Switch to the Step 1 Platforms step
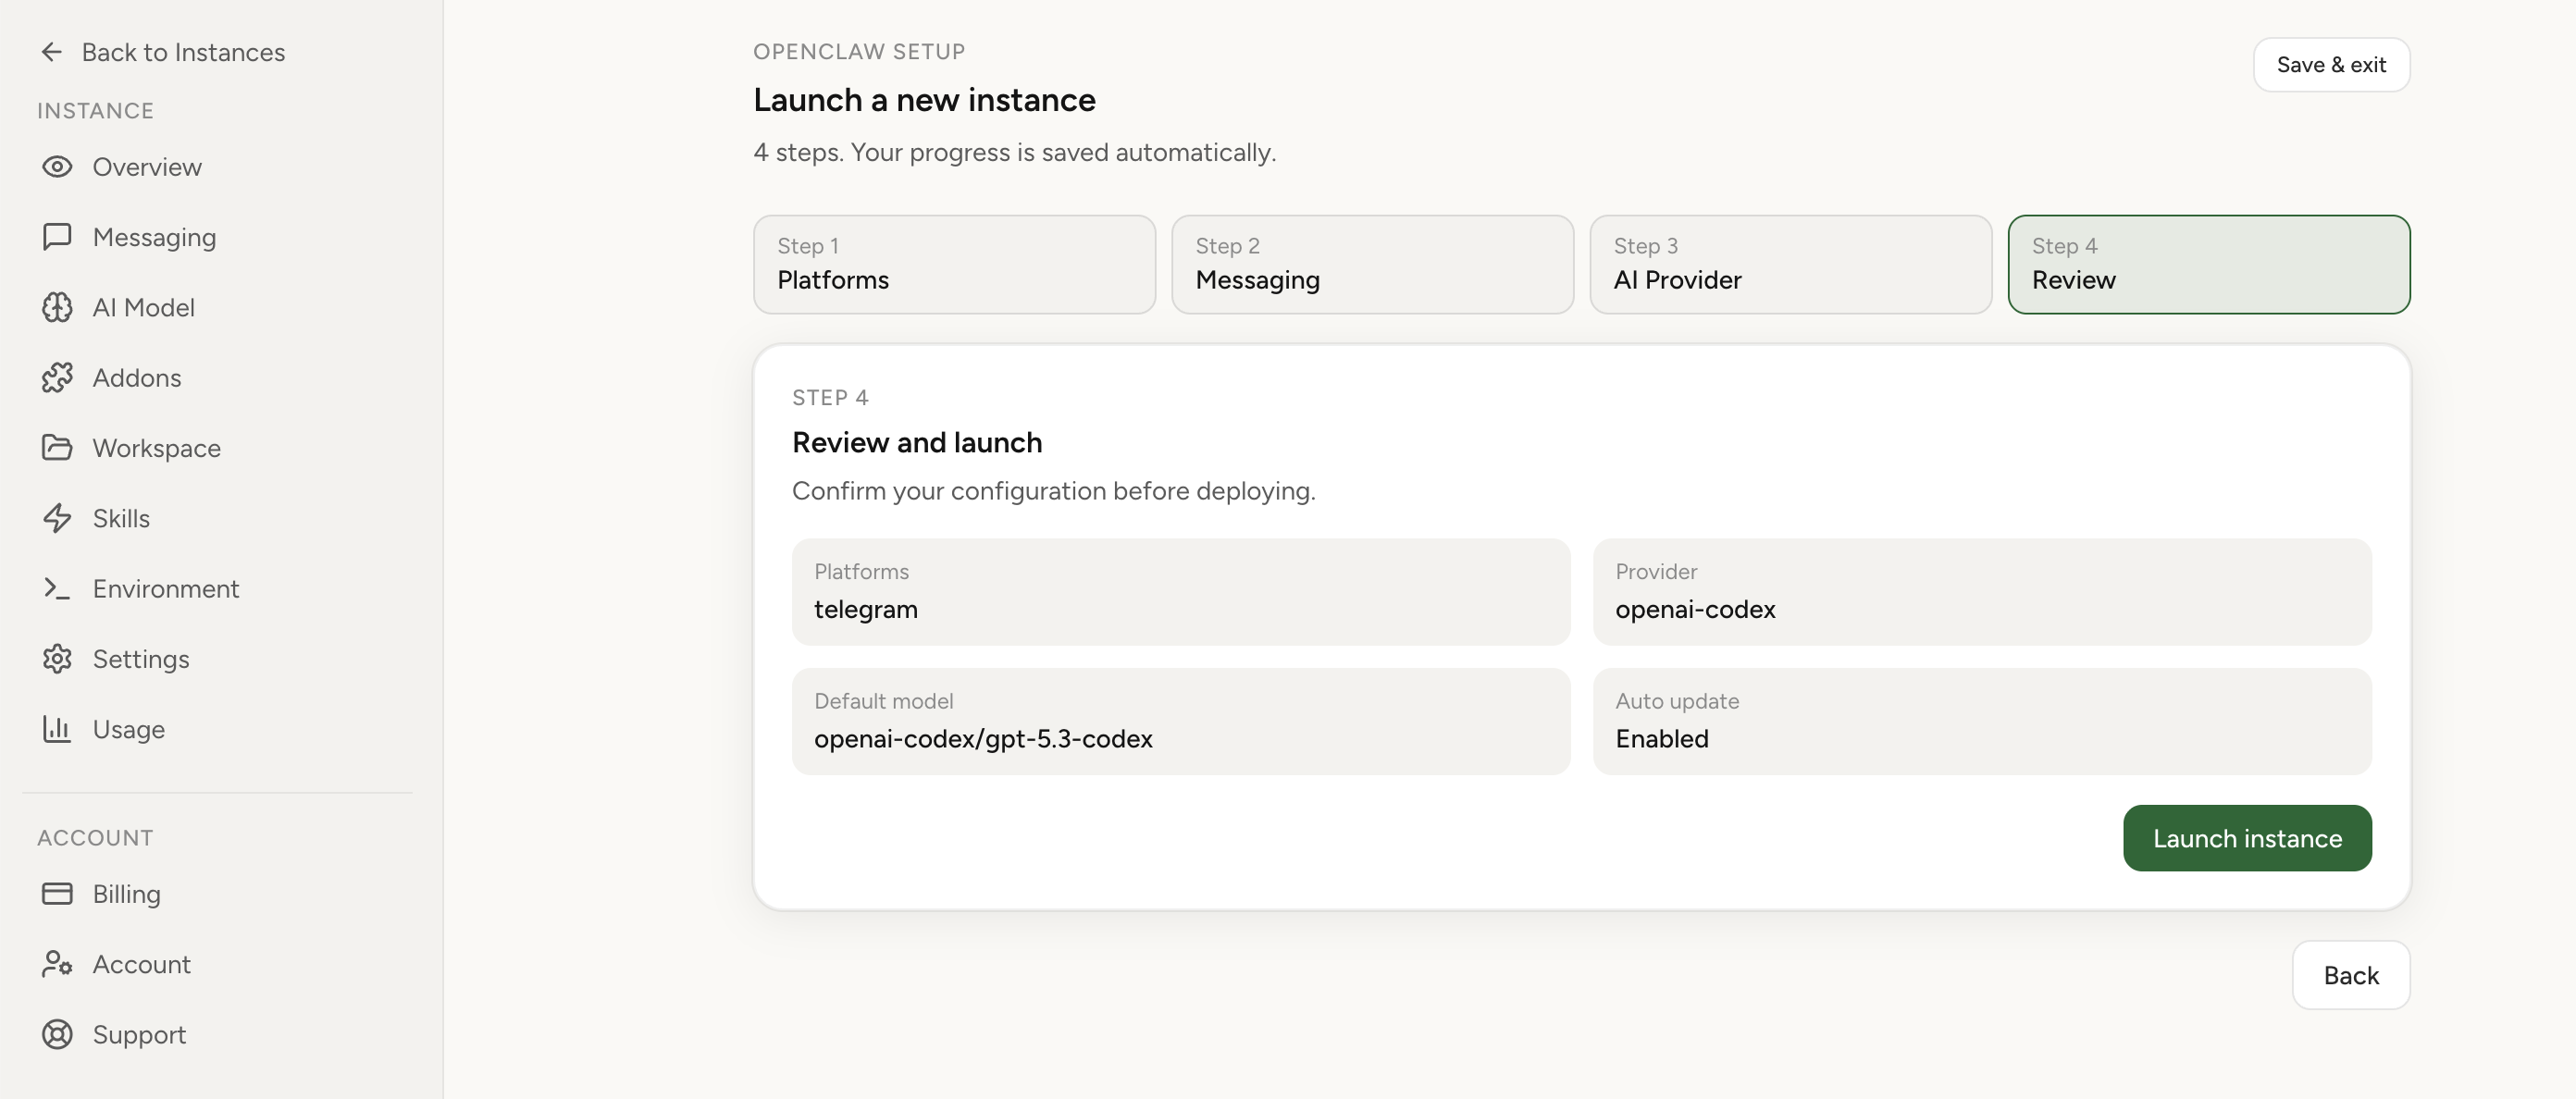This screenshot has width=2576, height=1099. click(x=953, y=264)
